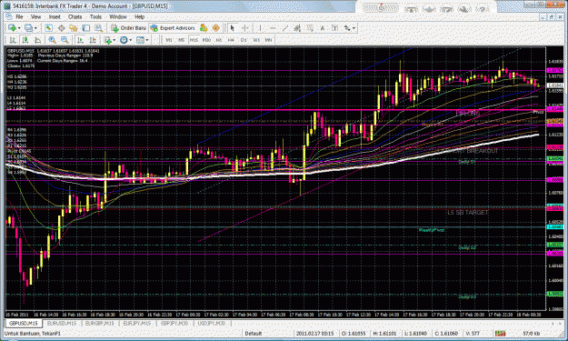Expand the Periods dropdown arrow
Screen dimensions: 568x341
click(x=130, y=40)
